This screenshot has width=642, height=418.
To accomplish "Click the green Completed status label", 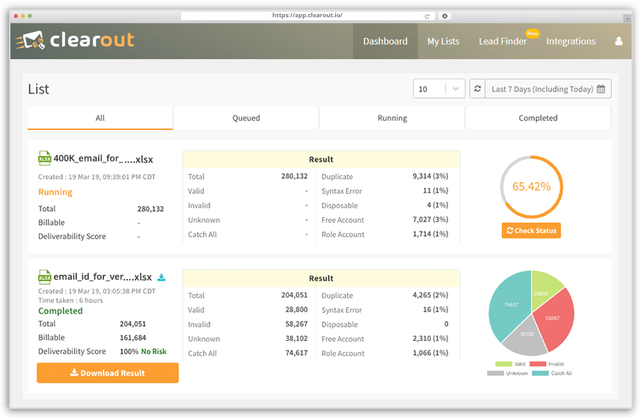I will (x=61, y=311).
